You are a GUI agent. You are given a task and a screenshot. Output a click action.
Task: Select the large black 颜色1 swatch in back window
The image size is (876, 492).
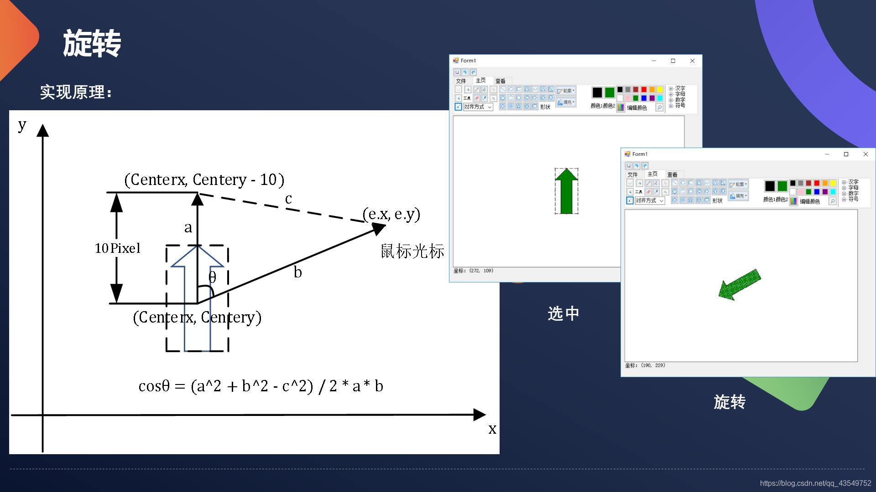point(597,92)
